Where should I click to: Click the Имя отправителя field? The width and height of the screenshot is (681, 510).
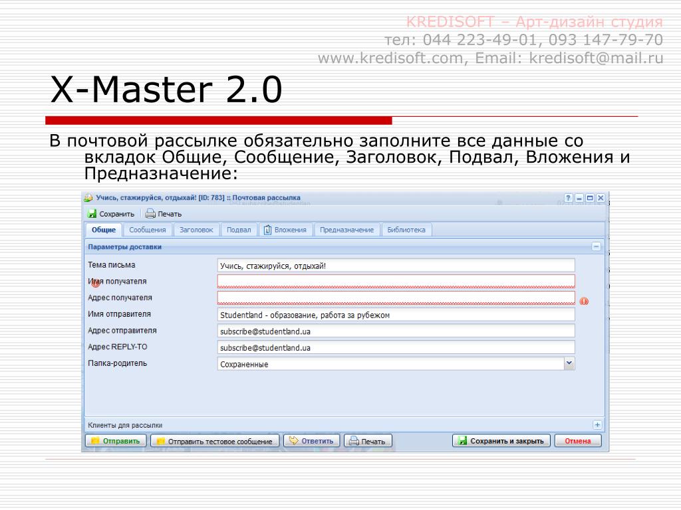pyautogui.click(x=396, y=315)
